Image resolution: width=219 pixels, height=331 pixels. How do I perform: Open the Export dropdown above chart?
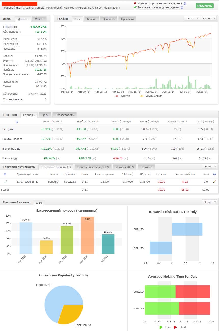click(x=209, y=18)
